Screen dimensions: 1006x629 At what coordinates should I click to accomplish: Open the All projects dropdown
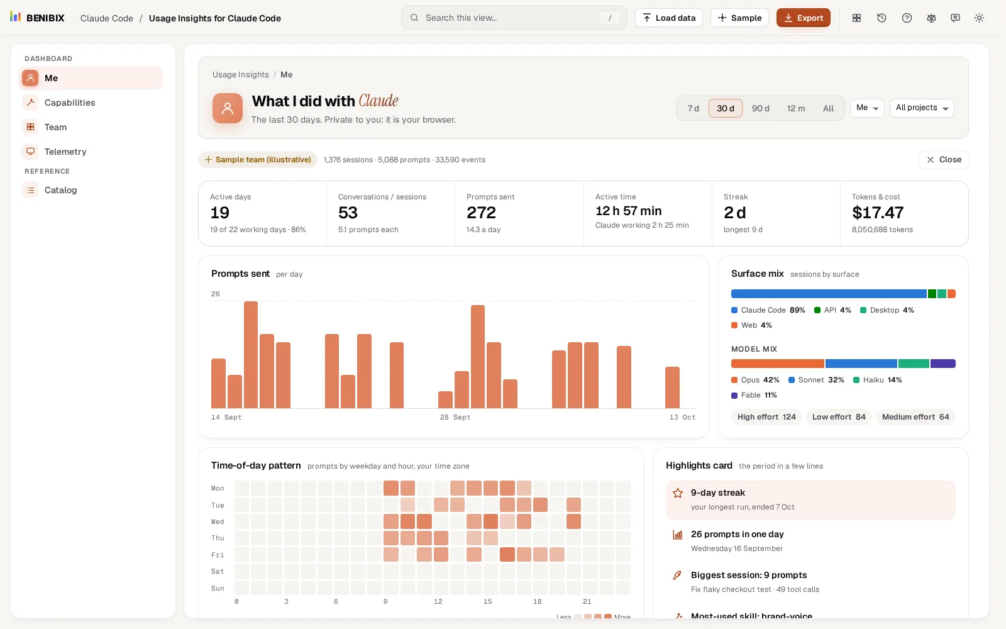(x=922, y=108)
